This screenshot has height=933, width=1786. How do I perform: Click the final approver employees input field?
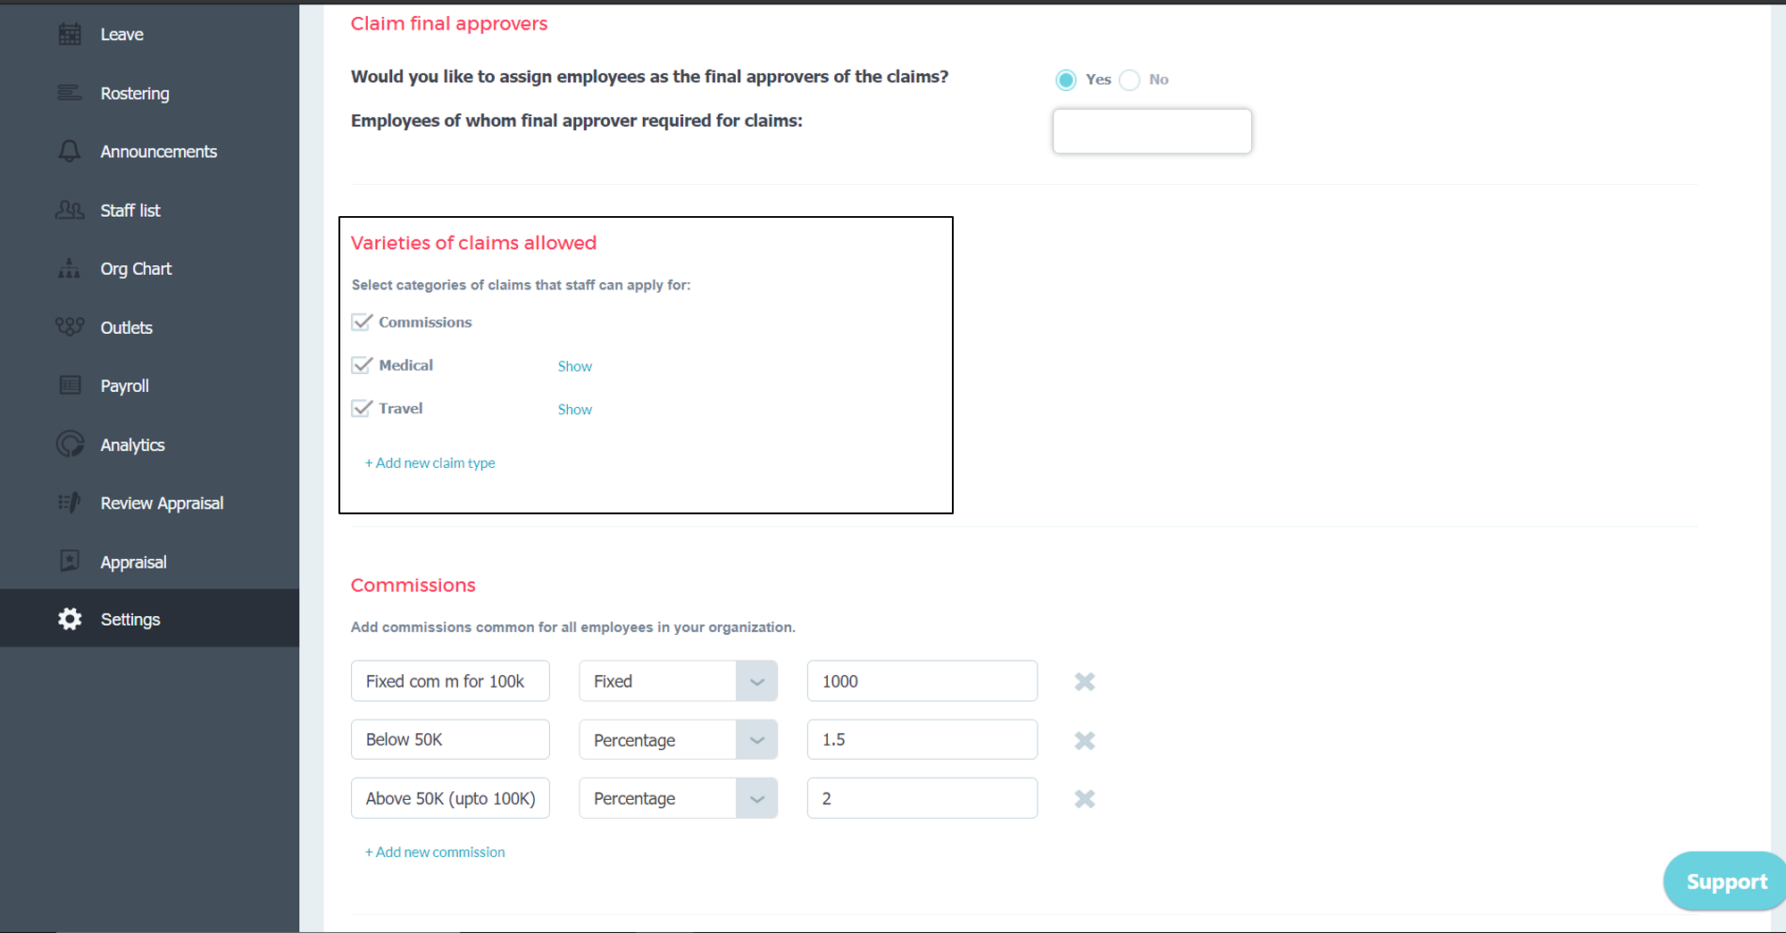pyautogui.click(x=1152, y=131)
